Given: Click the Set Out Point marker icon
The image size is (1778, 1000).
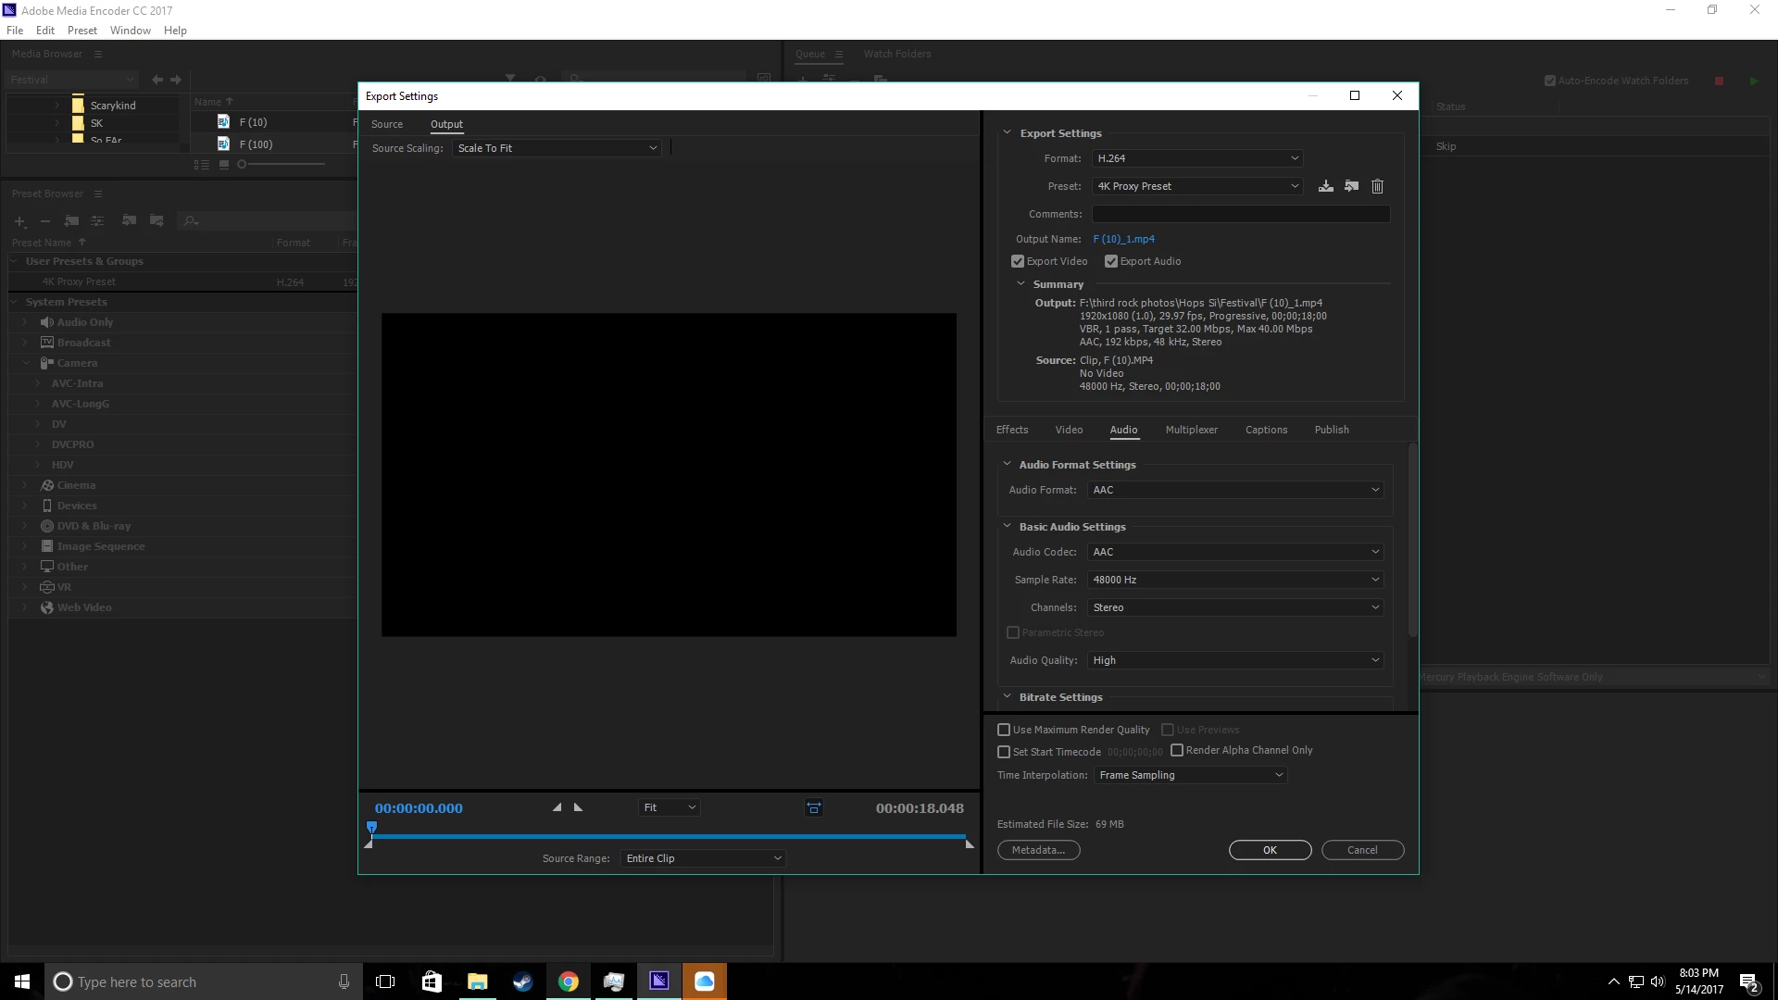Looking at the screenshot, I should click(x=579, y=807).
